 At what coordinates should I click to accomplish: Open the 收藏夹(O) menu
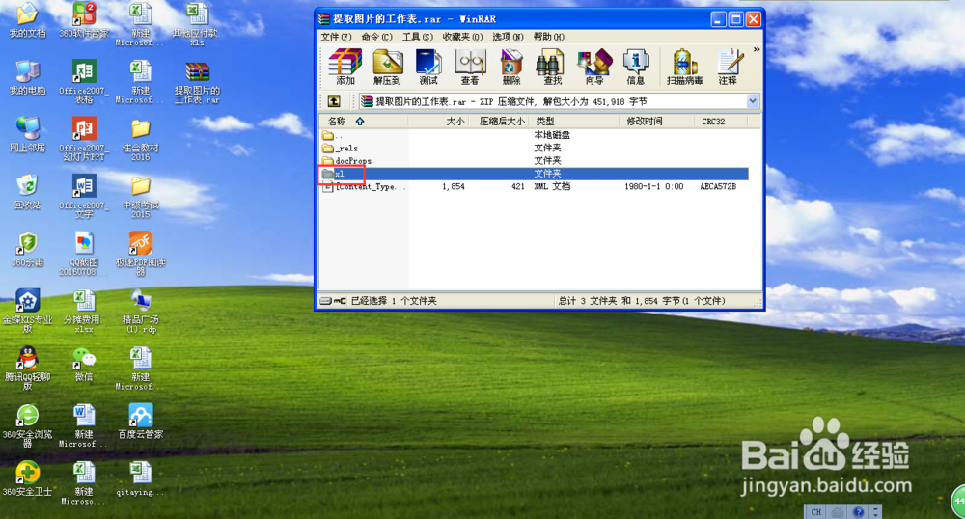tap(462, 37)
